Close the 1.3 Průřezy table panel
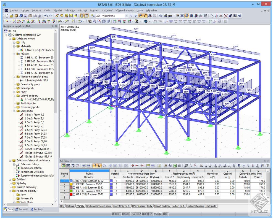 (x=268, y=161)
